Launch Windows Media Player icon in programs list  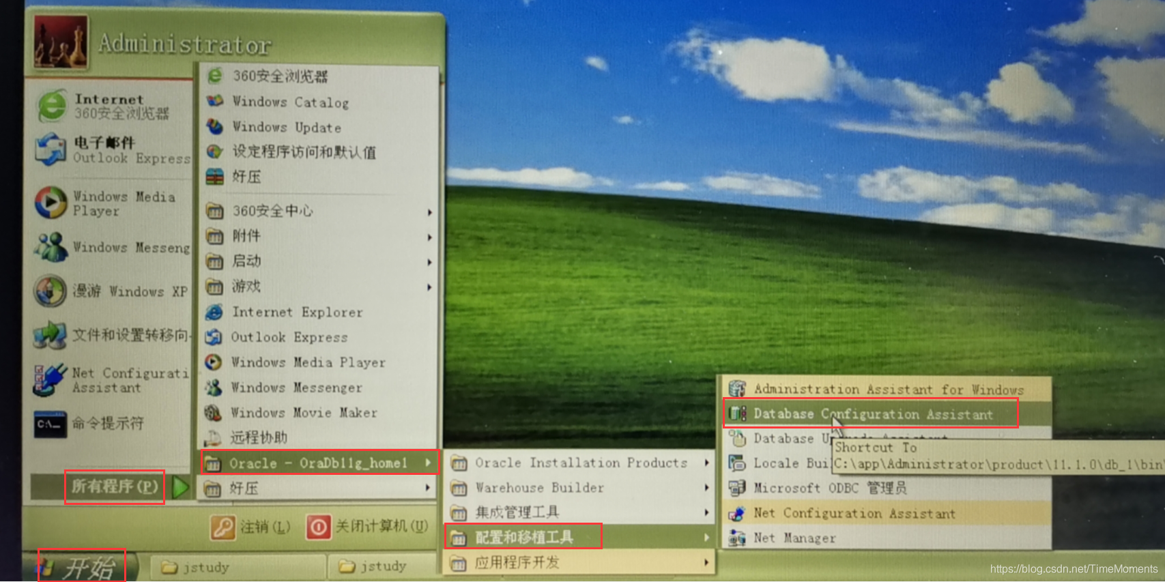(x=214, y=362)
